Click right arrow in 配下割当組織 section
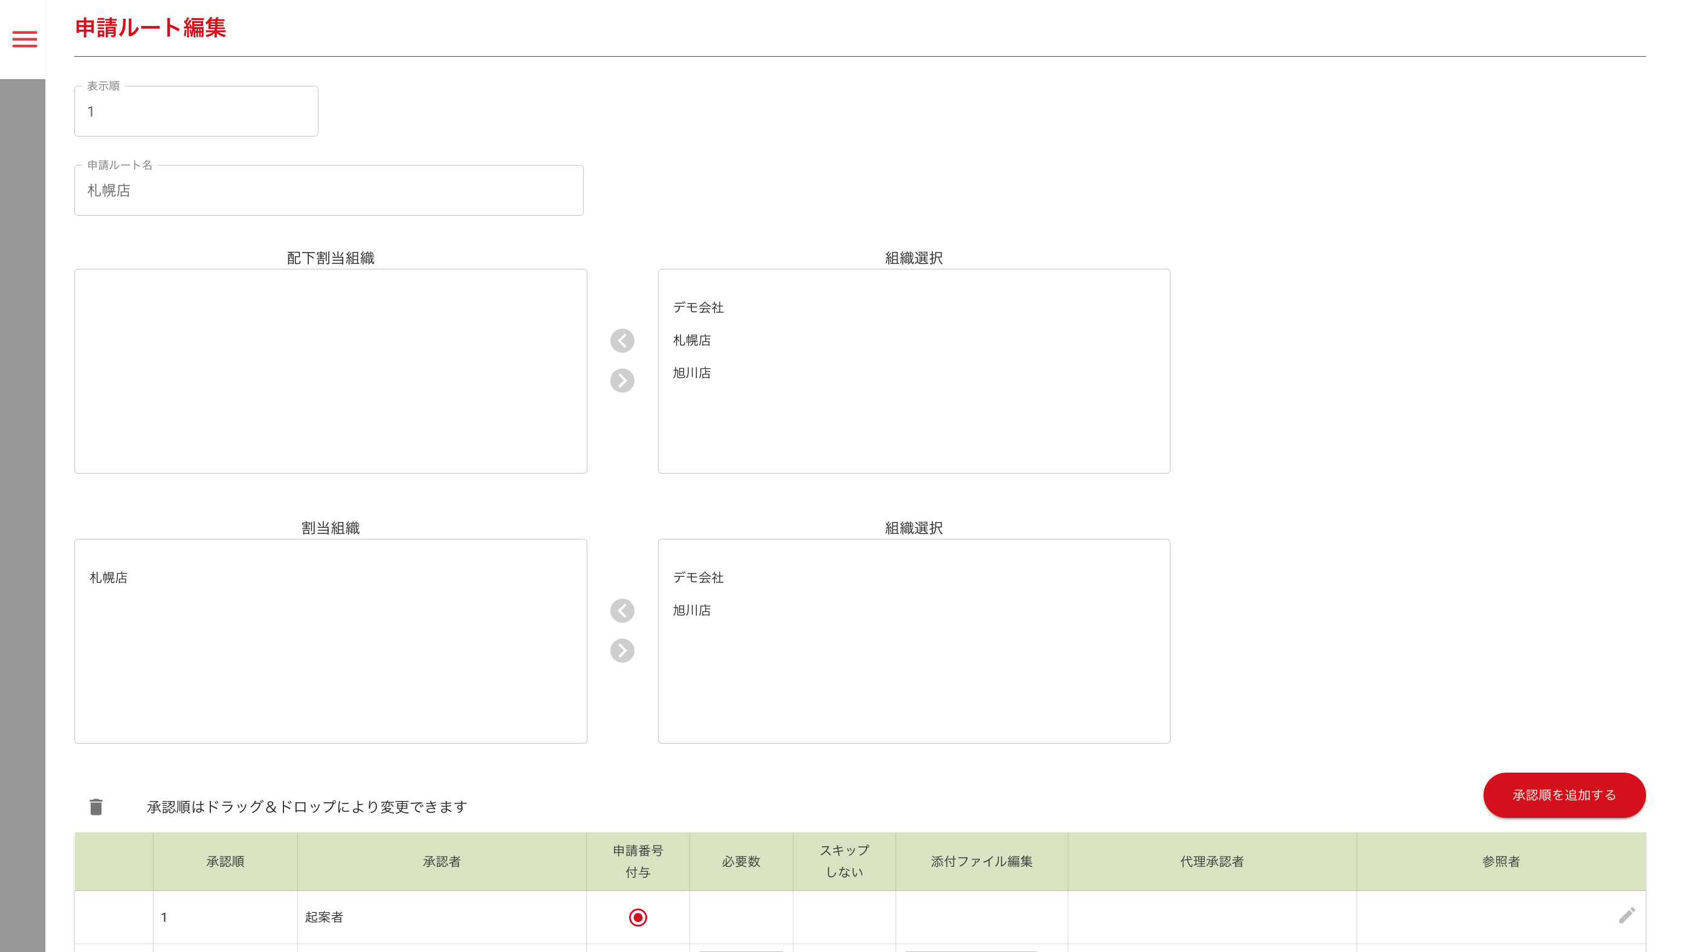Screen dimensions: 1692x952 621,380
